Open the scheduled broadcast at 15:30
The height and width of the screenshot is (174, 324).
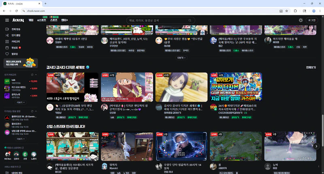tap(21, 125)
